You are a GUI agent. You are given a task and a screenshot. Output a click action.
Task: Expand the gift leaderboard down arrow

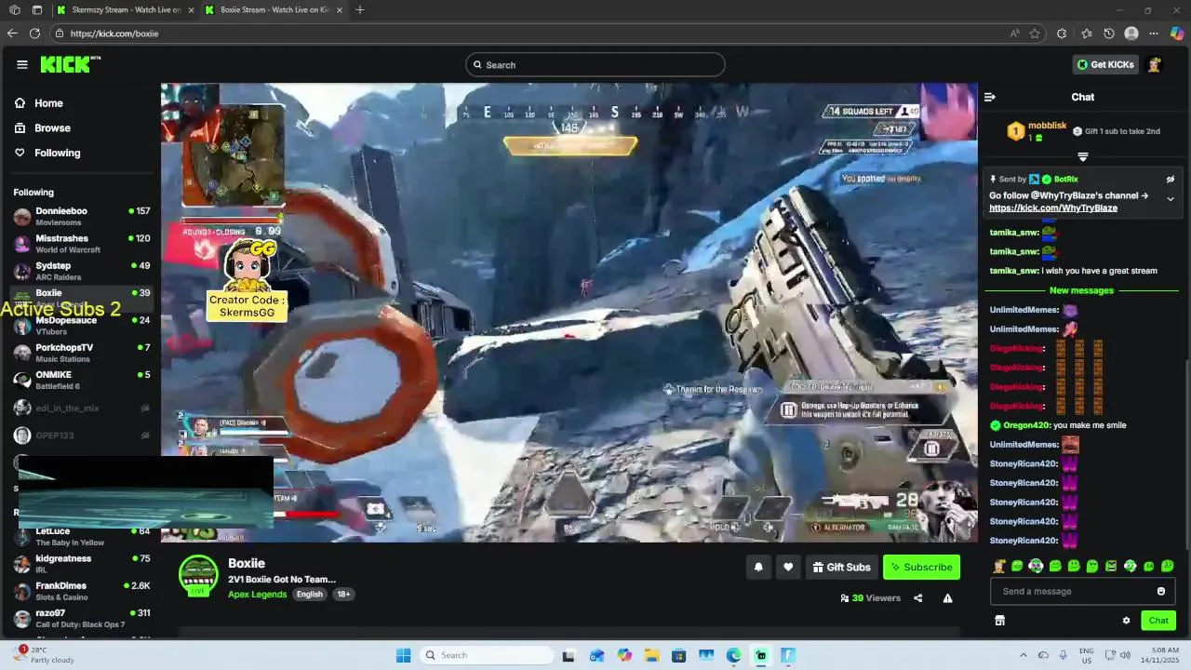(1082, 156)
